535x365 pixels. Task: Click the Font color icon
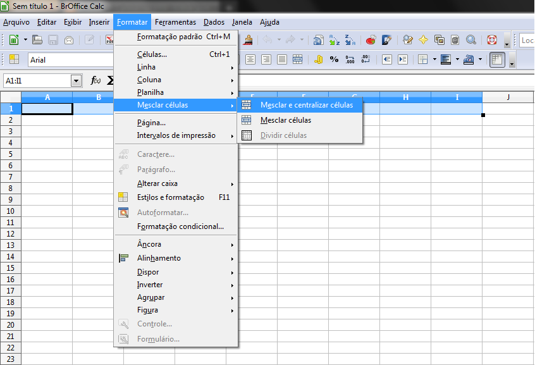pos(469,59)
